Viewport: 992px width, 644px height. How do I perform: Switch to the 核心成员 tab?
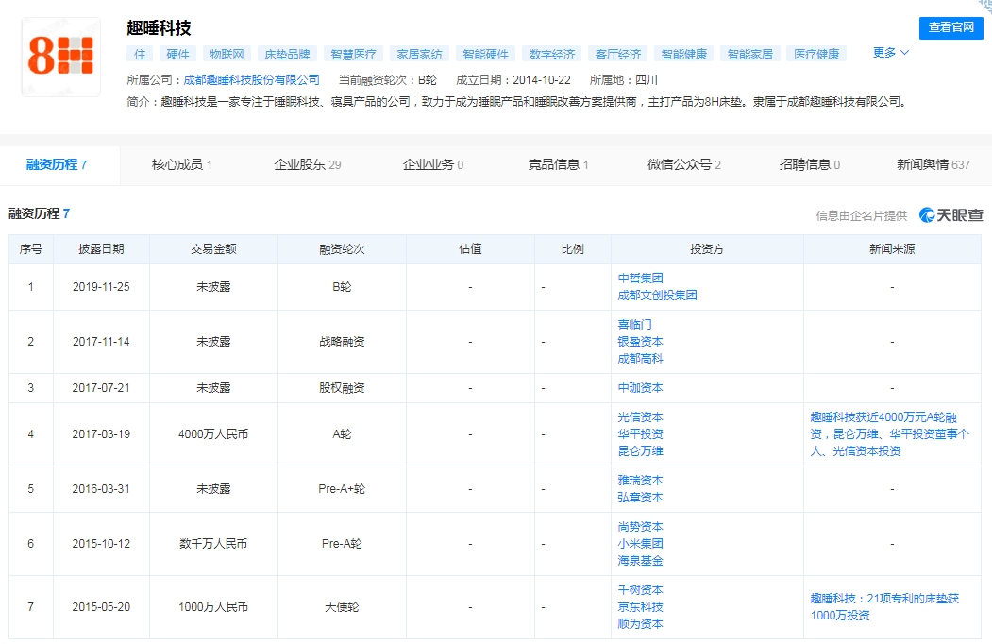tap(181, 164)
